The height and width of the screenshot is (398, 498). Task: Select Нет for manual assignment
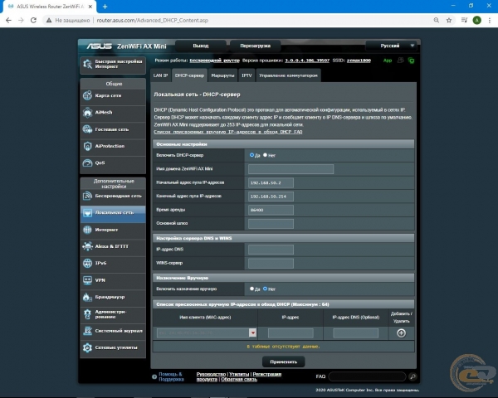pos(266,289)
